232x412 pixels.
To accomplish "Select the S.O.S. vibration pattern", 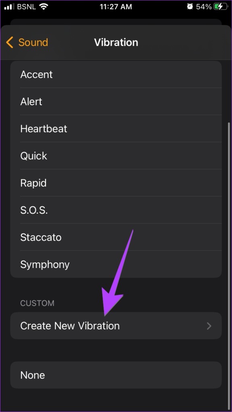I will coord(116,210).
